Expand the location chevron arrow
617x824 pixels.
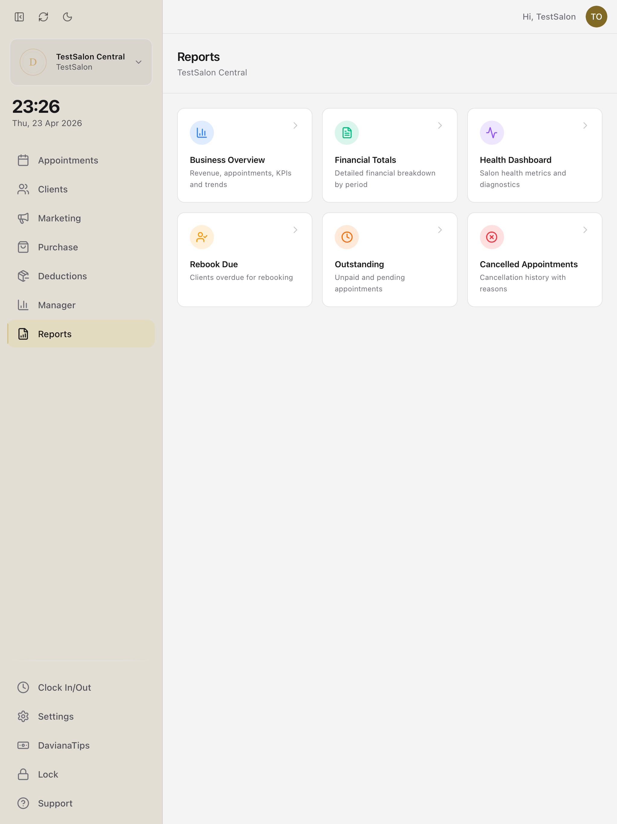[139, 62]
